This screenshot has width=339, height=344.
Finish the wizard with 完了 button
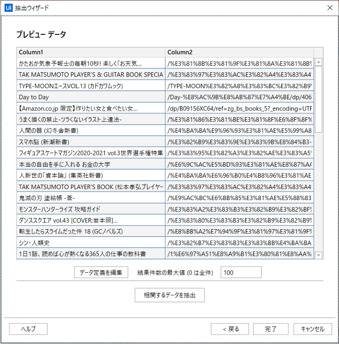point(271,329)
